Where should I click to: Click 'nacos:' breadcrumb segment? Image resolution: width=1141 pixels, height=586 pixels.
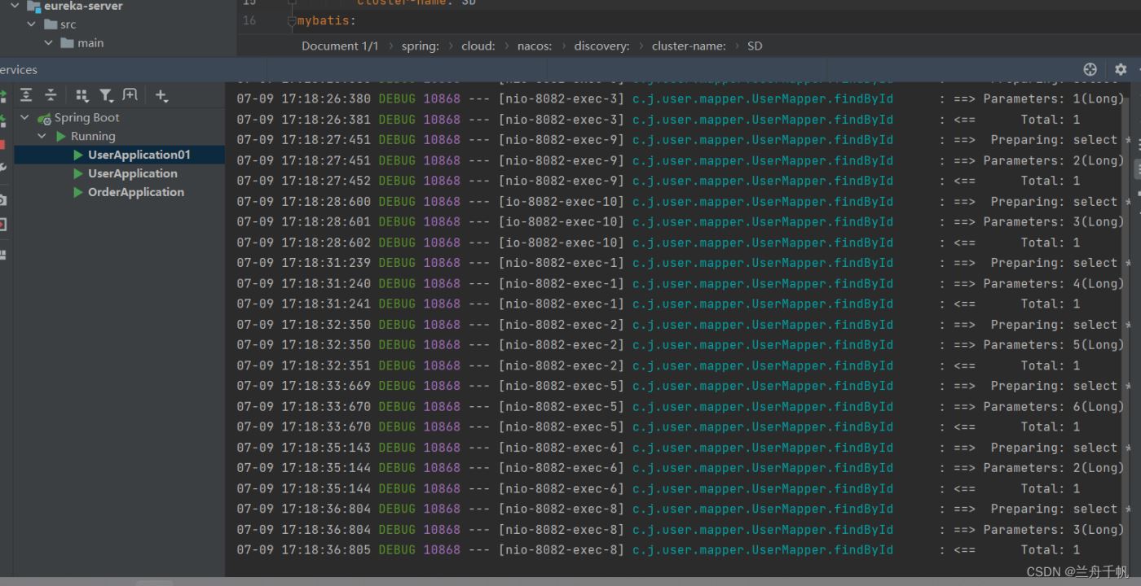point(535,46)
